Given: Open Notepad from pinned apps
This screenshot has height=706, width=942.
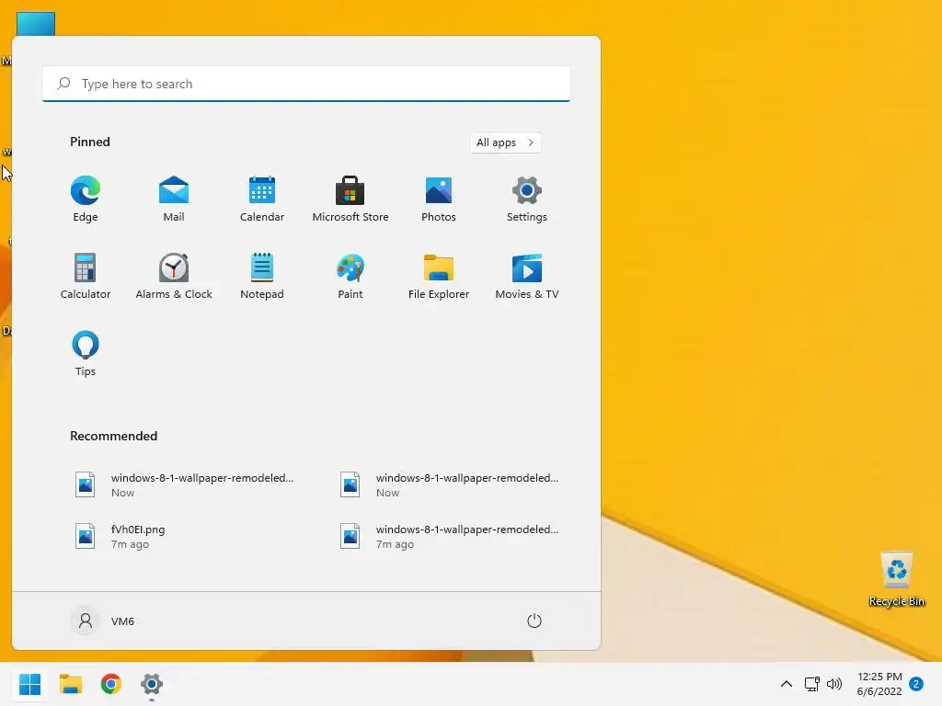Looking at the screenshot, I should [x=262, y=276].
